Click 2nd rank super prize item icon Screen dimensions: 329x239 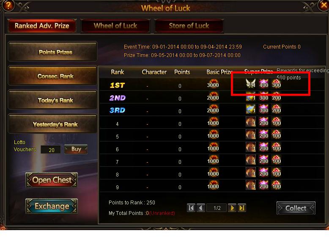coord(251,96)
